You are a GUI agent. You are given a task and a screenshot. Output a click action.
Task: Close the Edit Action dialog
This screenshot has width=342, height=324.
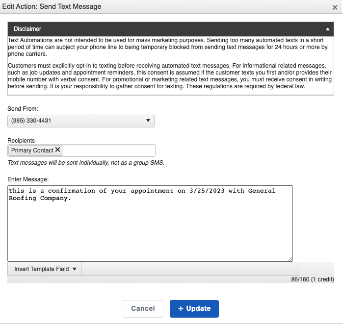coord(335,7)
